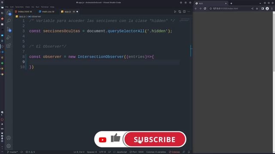Screen dimensions: 275x154
Task: Open master branch picker in status bar
Action: [x=12, y=152]
